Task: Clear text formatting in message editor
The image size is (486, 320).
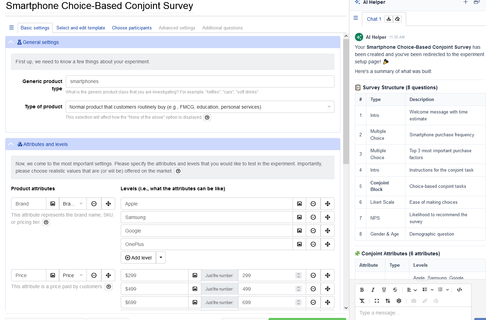Action: click(362, 301)
